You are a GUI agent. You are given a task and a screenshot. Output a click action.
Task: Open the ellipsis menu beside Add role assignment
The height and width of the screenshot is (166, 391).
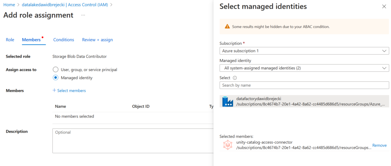coord(83,15)
